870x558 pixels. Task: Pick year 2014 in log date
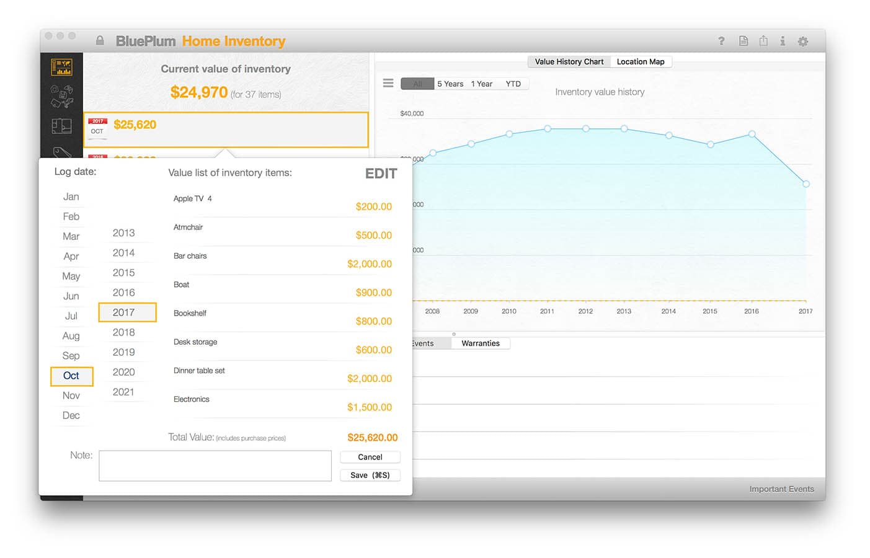click(x=124, y=252)
